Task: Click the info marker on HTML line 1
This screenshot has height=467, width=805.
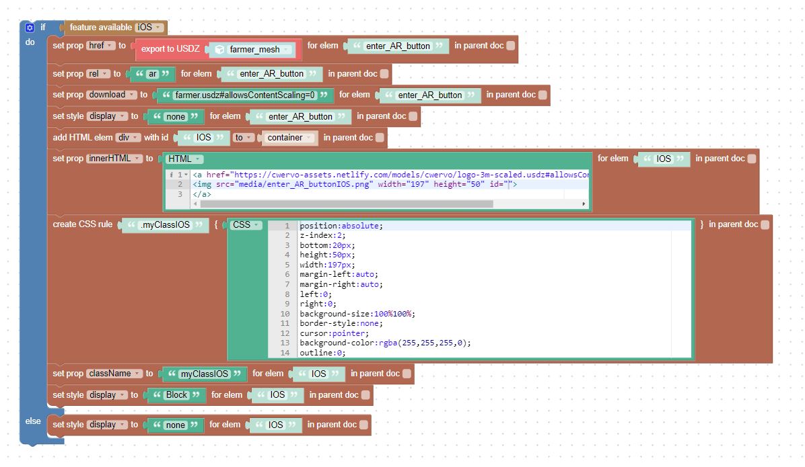Action: (172, 175)
